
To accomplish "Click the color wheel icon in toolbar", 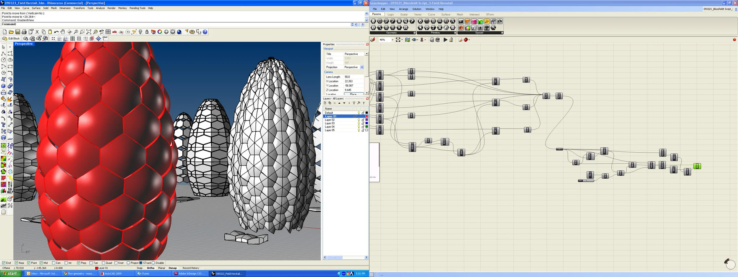I will pos(160,32).
